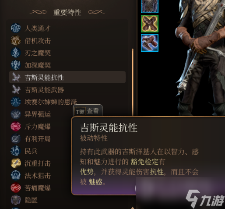Select the 法术狙击 icon
The height and width of the screenshot is (209, 225).
(16, 175)
